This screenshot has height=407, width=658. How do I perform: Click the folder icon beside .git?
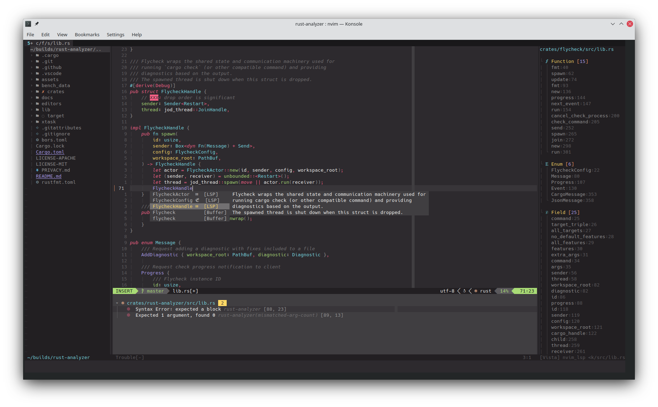37,61
